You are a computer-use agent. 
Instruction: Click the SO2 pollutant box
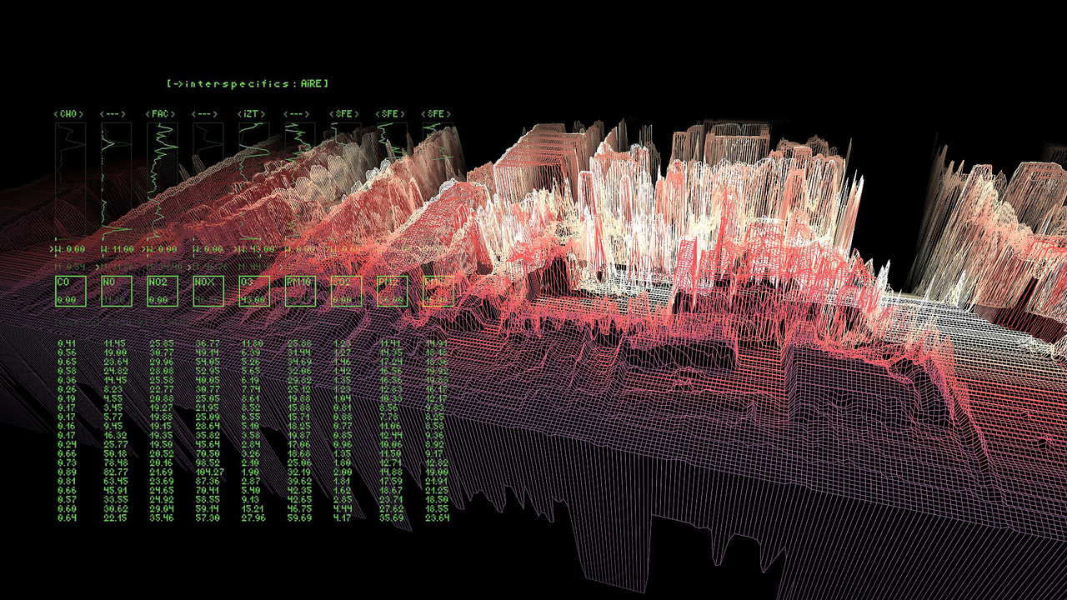(x=346, y=291)
